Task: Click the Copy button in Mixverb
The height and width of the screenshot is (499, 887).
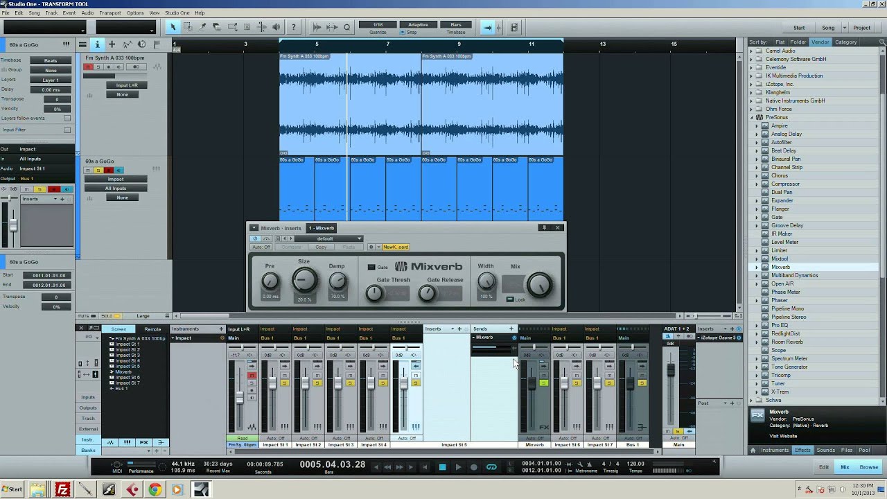Action: 321,247
